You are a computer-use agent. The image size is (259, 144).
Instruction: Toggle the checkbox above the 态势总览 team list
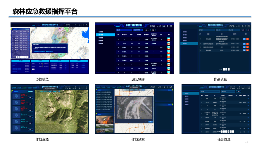click(26, 29)
